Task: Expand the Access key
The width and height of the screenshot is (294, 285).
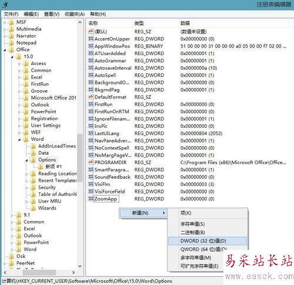Action: (19, 64)
